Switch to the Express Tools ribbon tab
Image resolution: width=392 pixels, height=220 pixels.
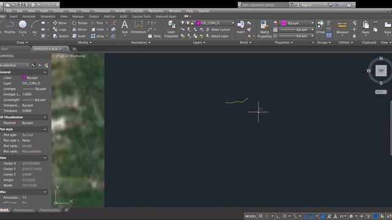pyautogui.click(x=141, y=16)
